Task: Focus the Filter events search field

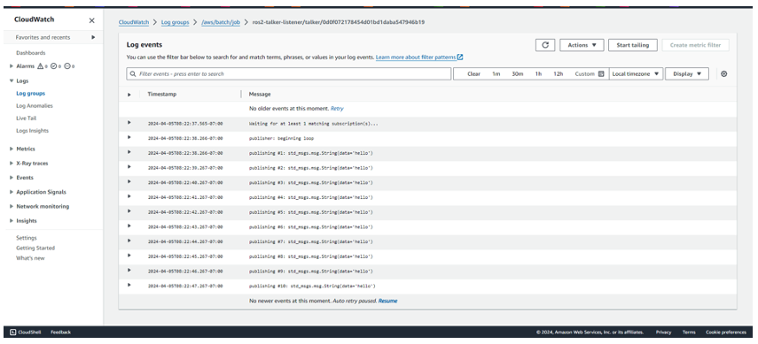Action: (289, 73)
